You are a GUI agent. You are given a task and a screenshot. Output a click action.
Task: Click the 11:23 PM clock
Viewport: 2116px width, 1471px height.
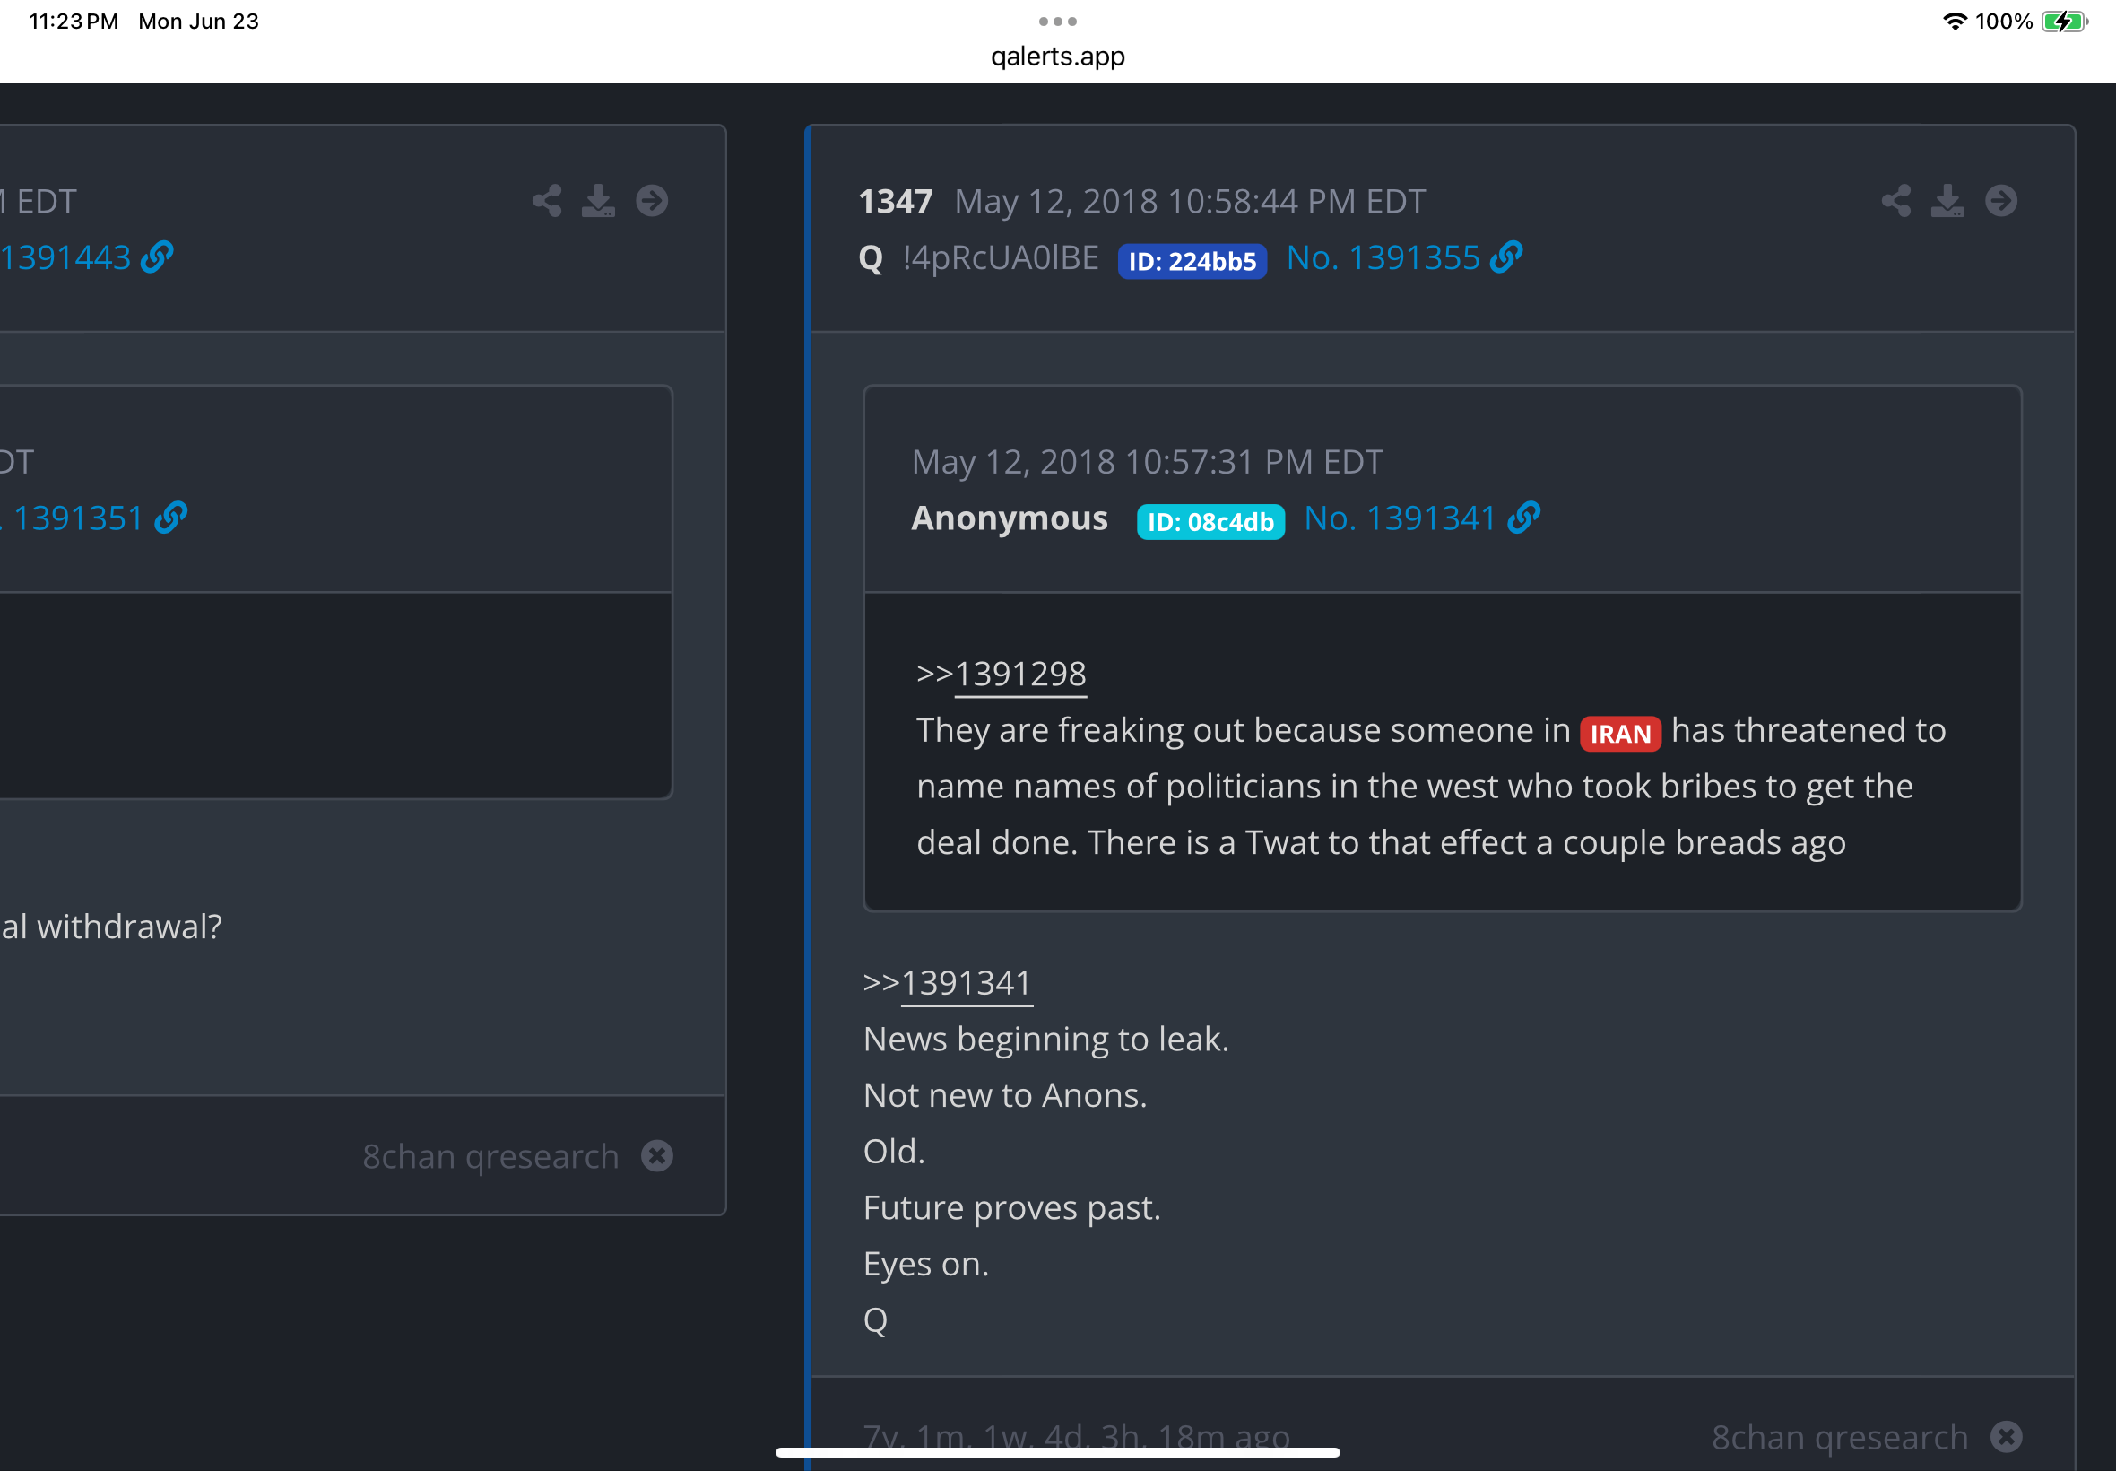(74, 22)
